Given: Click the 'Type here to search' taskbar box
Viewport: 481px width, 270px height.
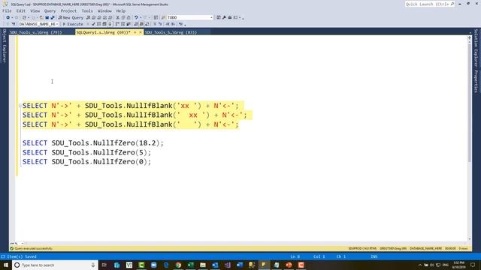Looking at the screenshot, I should [55, 265].
